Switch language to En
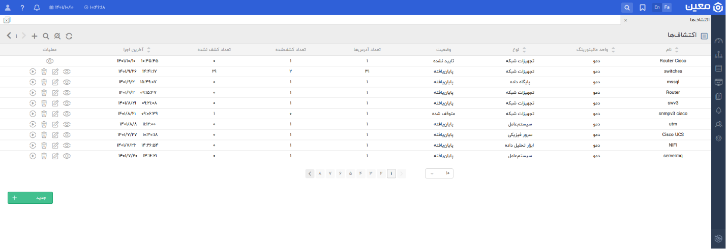 point(657,8)
